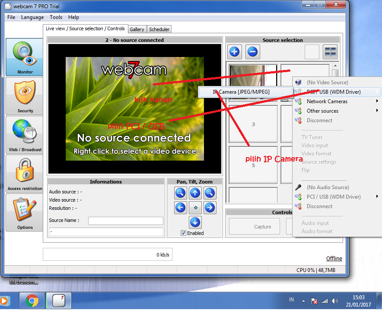Click the Source Name input field
This screenshot has width=382, height=310.
click(126, 221)
